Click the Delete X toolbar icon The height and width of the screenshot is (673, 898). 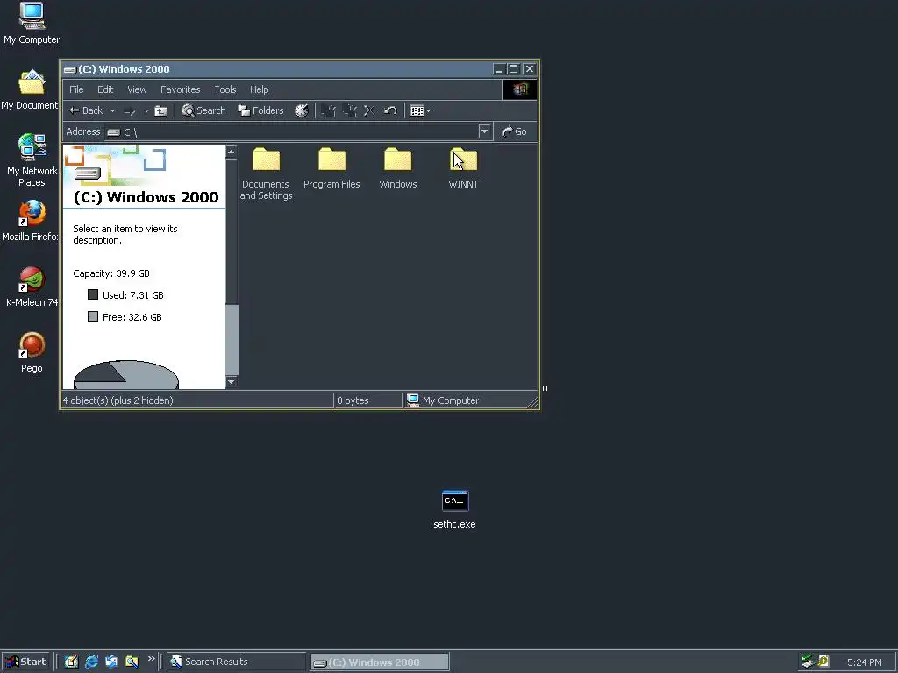pos(369,110)
